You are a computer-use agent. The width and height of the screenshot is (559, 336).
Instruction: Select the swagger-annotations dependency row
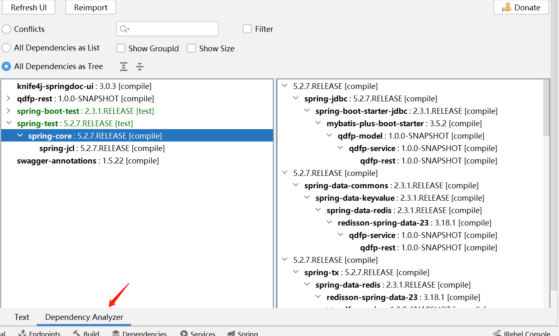137,161
